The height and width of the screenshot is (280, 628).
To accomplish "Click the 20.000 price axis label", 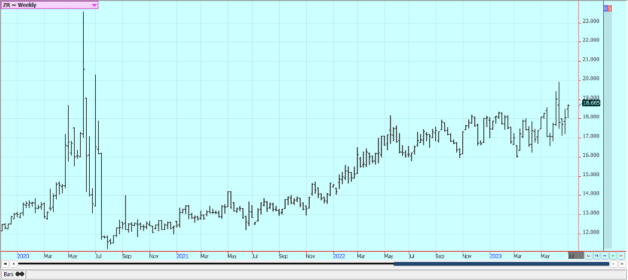I will (x=591, y=78).
